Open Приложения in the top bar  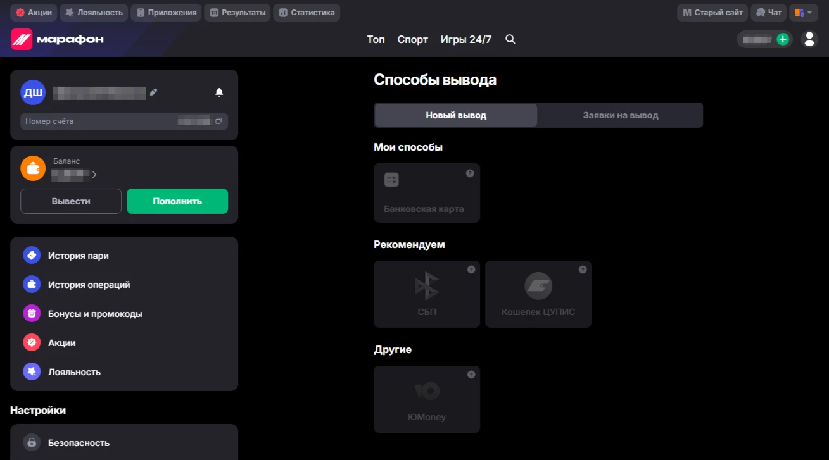166,12
